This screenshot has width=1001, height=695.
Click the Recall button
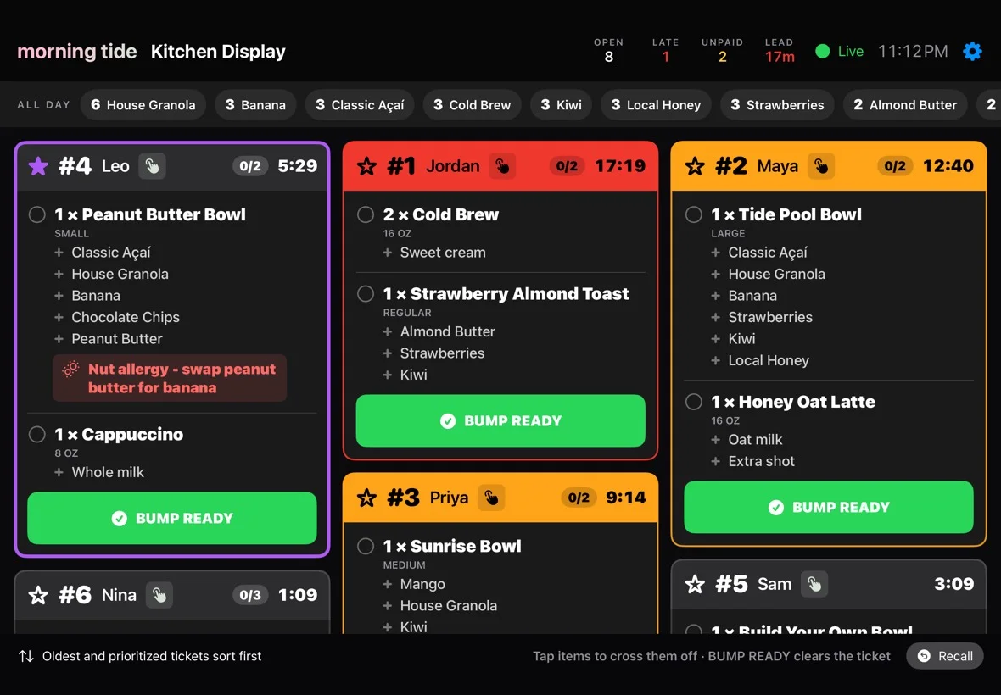coord(945,656)
